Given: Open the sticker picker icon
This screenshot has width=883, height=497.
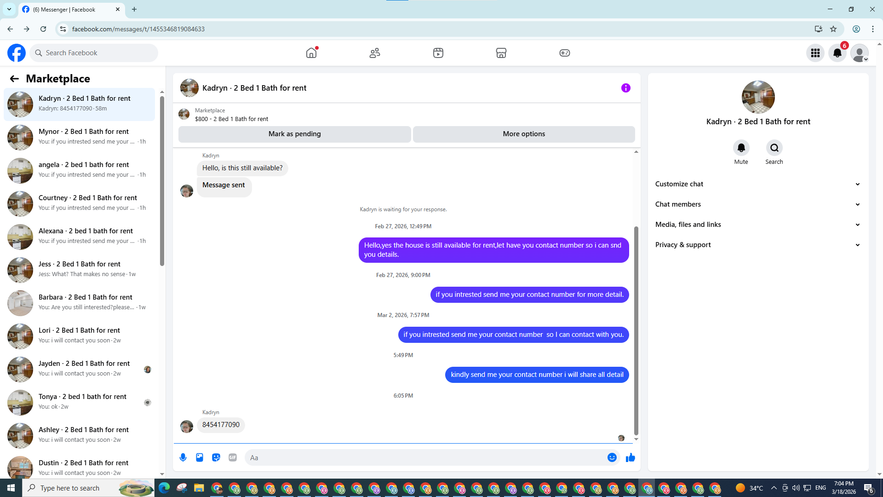Looking at the screenshot, I should point(216,457).
